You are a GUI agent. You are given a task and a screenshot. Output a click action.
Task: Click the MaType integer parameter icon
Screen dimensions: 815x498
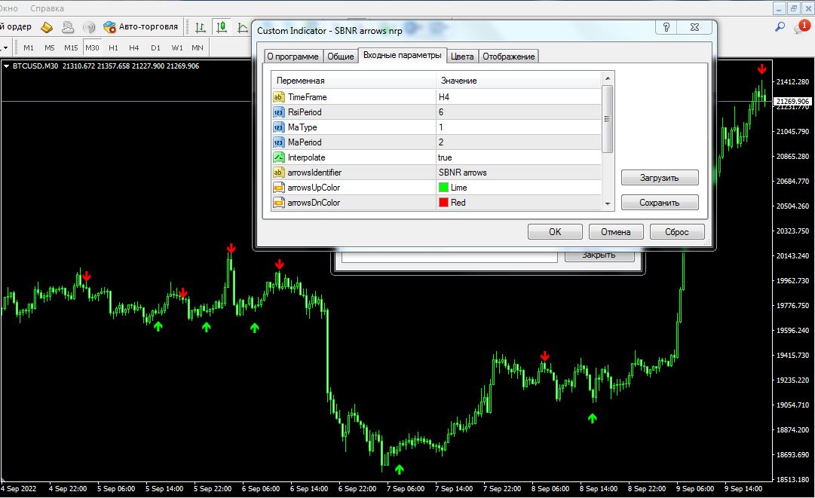[x=279, y=127]
